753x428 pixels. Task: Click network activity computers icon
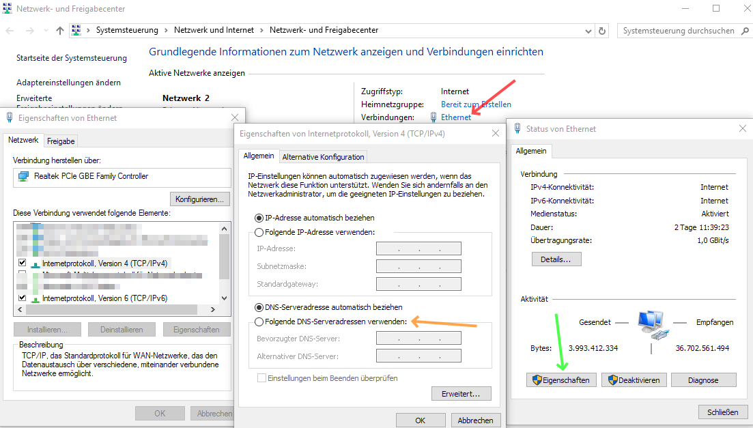click(652, 326)
